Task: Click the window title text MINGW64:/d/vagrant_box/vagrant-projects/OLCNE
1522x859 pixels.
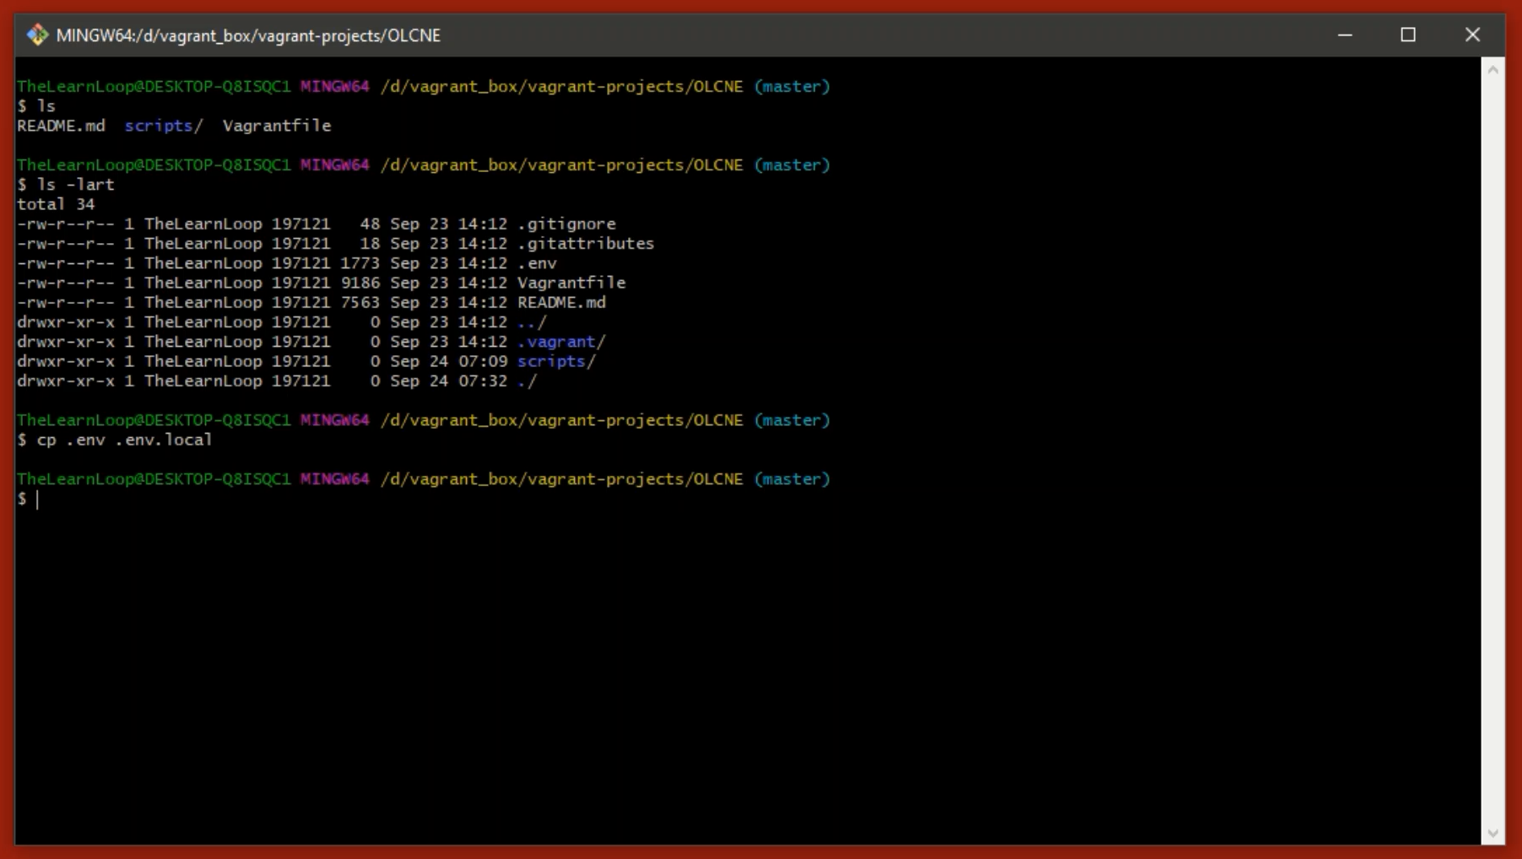Action: [248, 35]
